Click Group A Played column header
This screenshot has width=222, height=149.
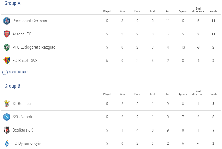click(107, 11)
